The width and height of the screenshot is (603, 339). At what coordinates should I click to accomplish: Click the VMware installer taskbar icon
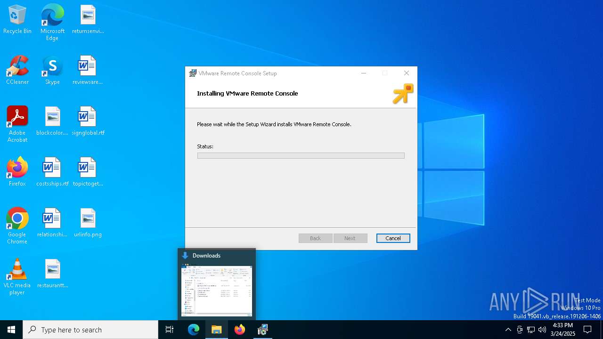[263, 330]
